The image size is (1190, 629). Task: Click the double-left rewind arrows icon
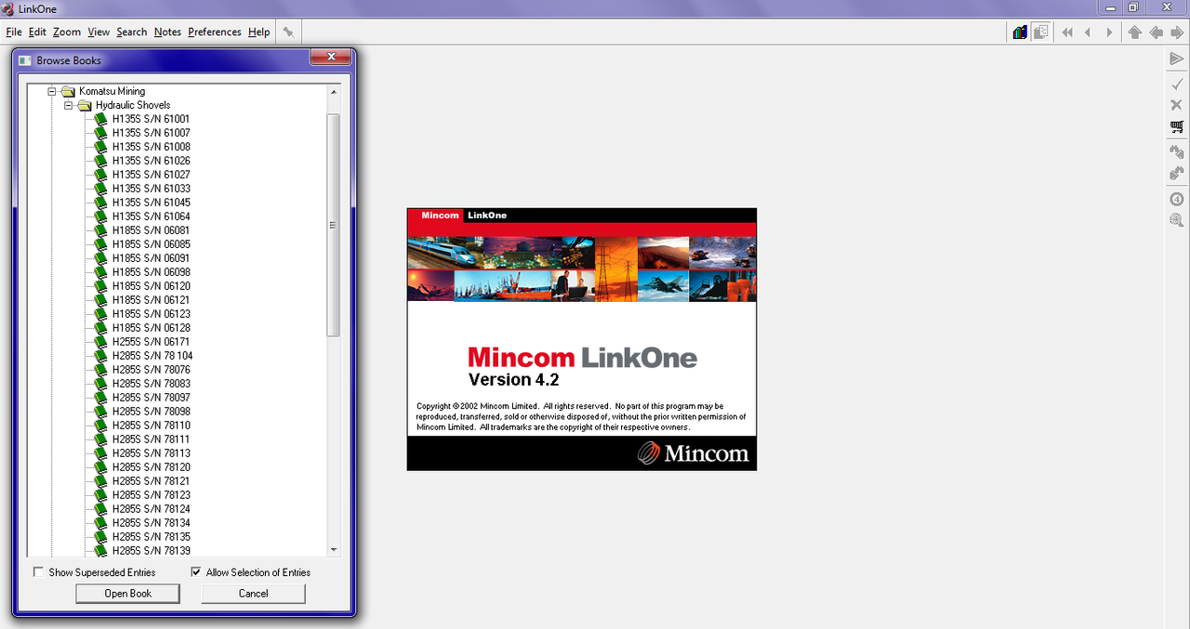click(1067, 32)
